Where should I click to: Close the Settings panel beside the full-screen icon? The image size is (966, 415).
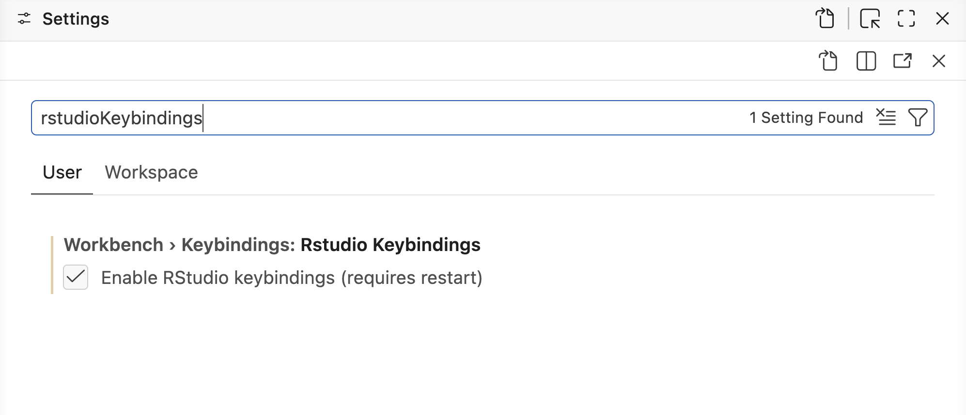point(942,19)
